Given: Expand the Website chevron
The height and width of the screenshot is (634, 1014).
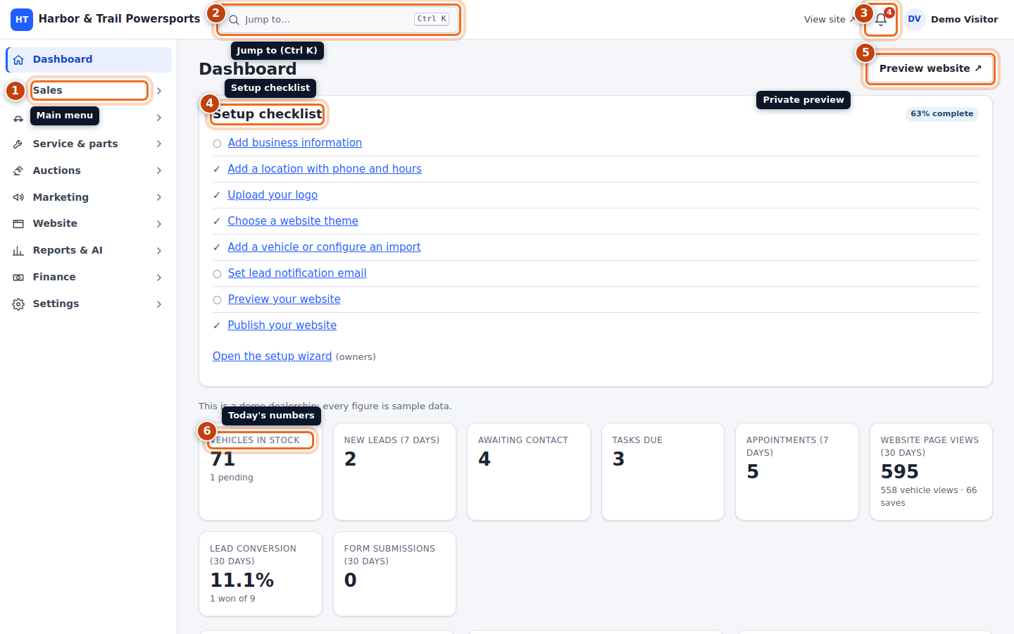Looking at the screenshot, I should (159, 224).
